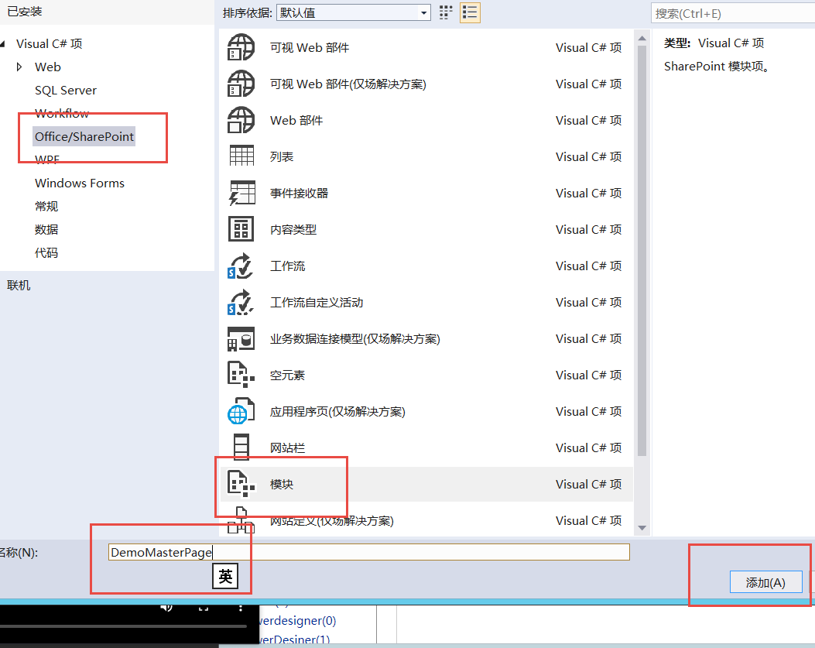Click the video player volume icon
The image size is (815, 648).
[166, 608]
